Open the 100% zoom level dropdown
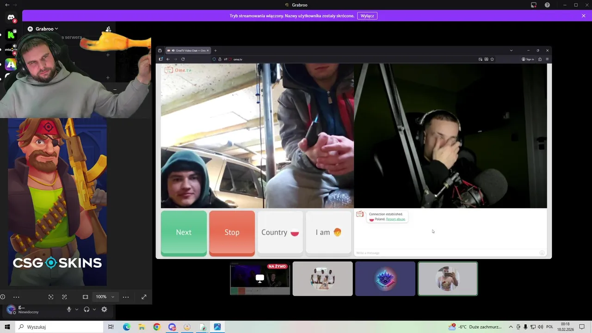The width and height of the screenshot is (592, 333). tap(105, 297)
